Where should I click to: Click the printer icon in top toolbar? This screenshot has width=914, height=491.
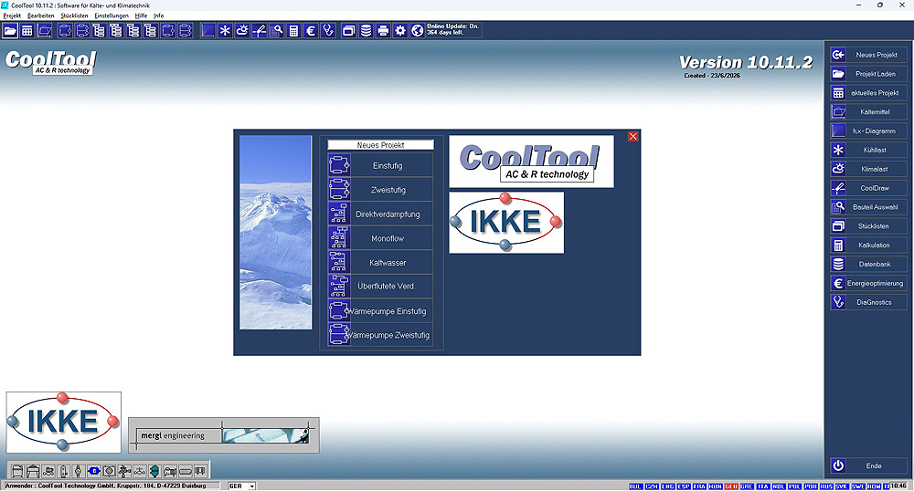click(383, 31)
